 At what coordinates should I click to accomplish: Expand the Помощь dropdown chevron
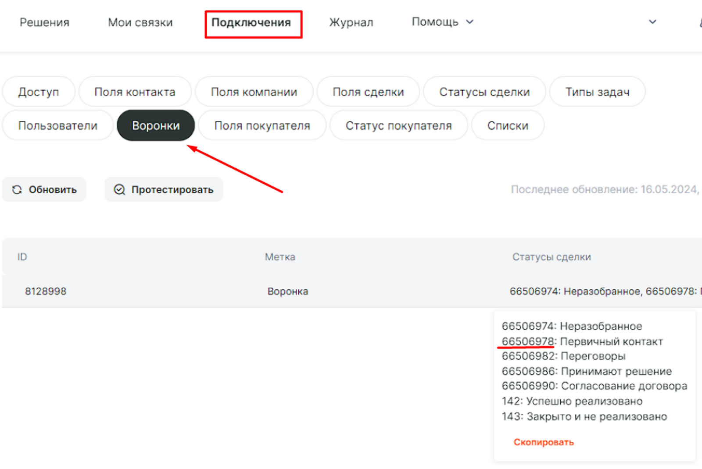(x=469, y=22)
